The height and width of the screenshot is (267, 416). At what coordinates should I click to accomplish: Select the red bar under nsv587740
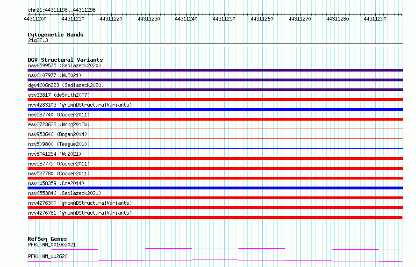pyautogui.click(x=215, y=119)
